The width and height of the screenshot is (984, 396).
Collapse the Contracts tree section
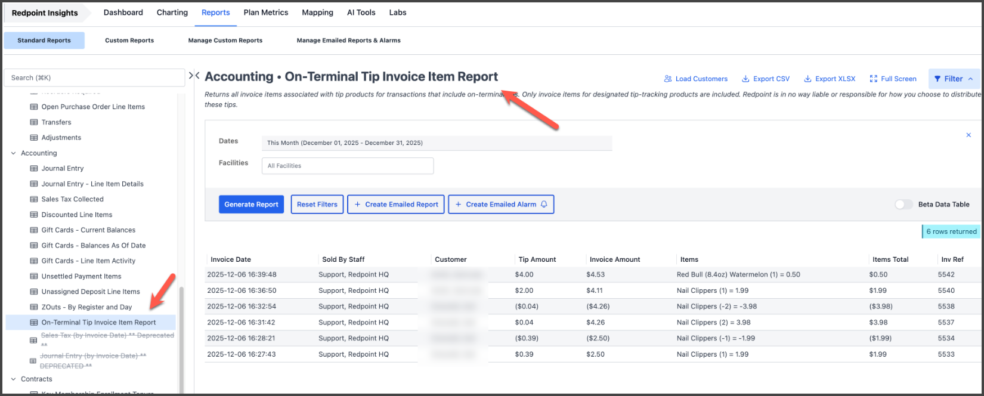click(14, 379)
